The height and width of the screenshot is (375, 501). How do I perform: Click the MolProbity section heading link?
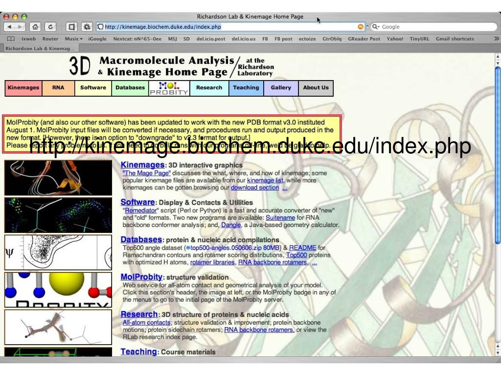point(141,277)
